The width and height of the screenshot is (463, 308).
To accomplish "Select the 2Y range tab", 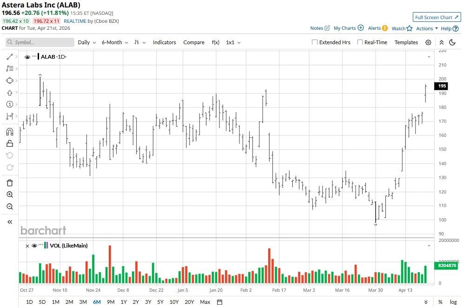I will click(136, 302).
